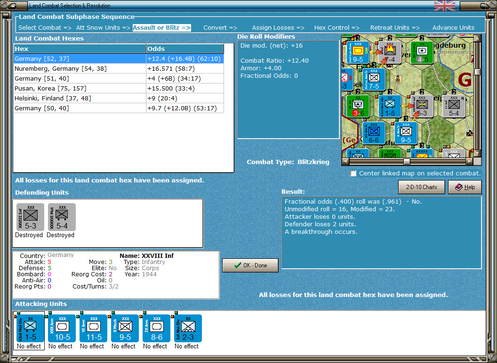Select the VI Arm 11-5 attacking unit
497x363 pixels.
(x=94, y=328)
